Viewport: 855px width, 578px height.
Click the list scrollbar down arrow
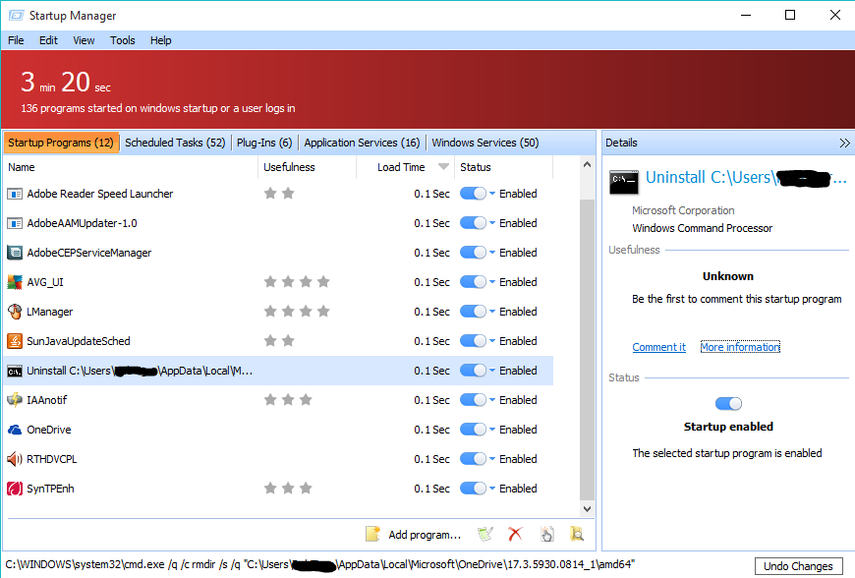pyautogui.click(x=588, y=509)
